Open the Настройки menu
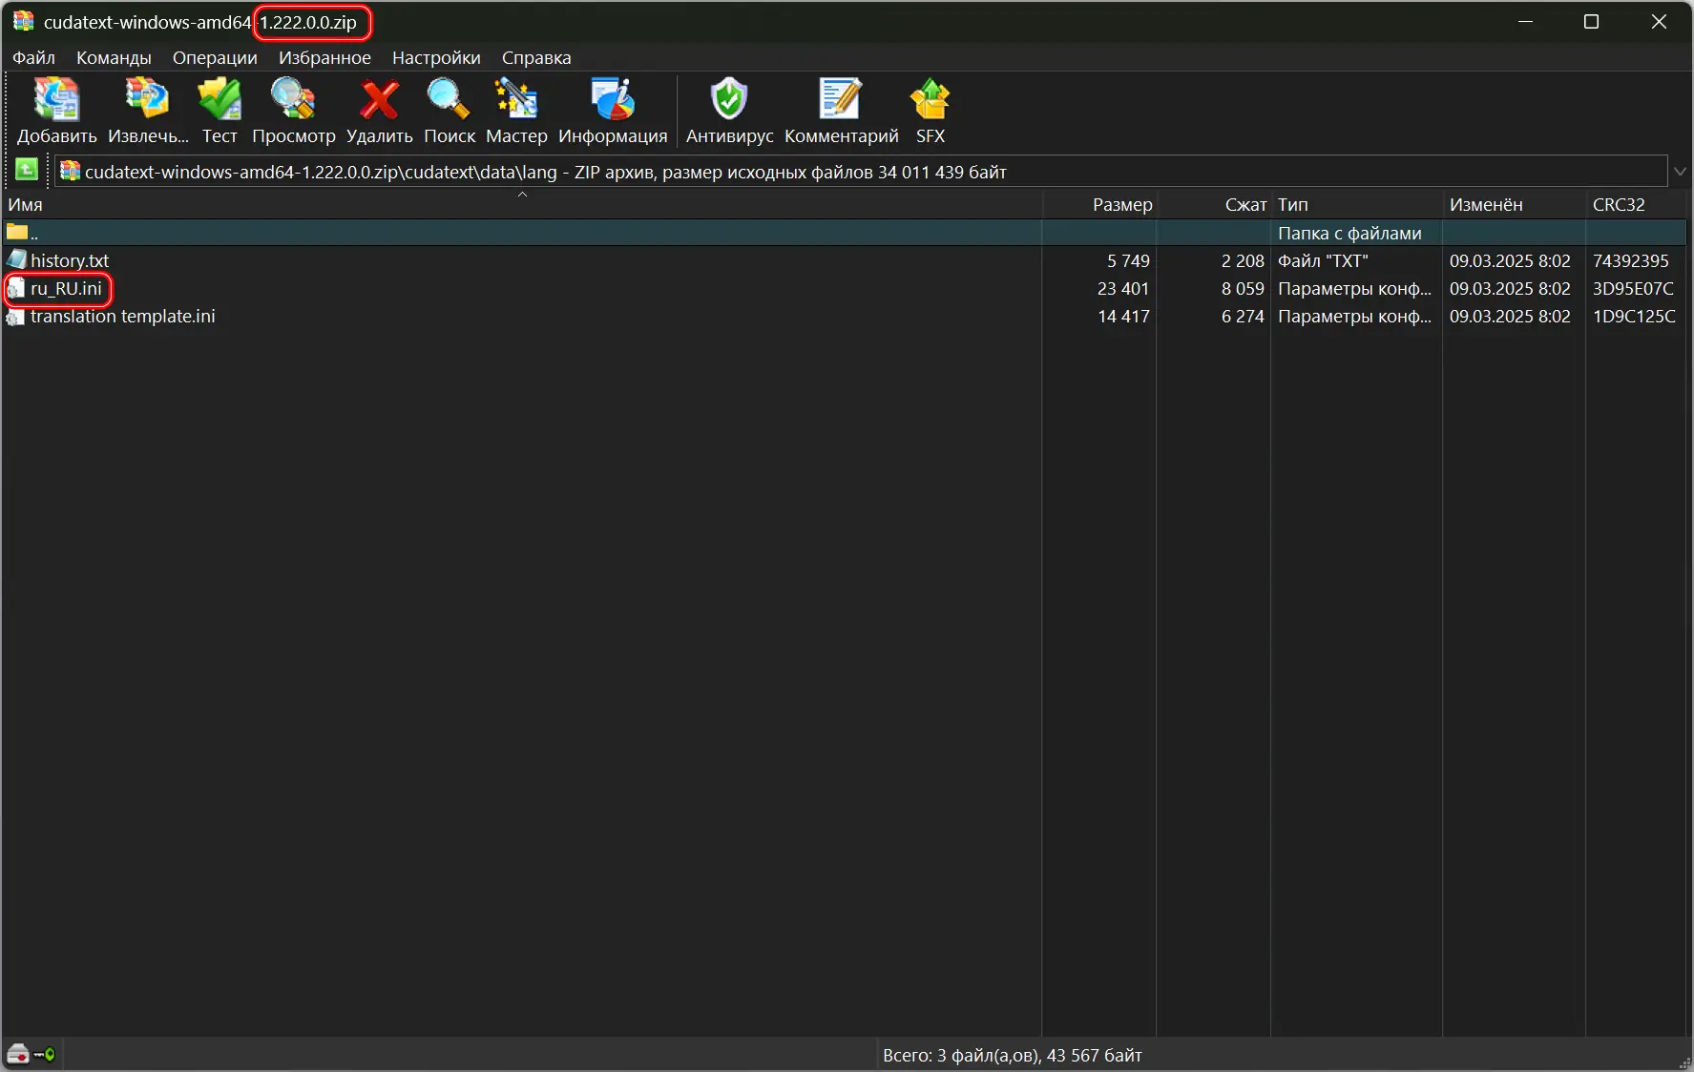The width and height of the screenshot is (1694, 1072). coord(436,58)
